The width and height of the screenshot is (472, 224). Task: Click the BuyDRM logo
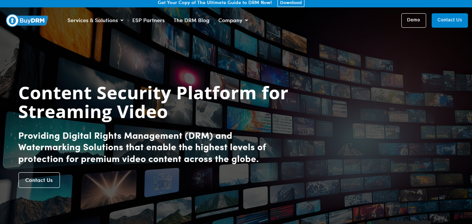click(x=27, y=20)
